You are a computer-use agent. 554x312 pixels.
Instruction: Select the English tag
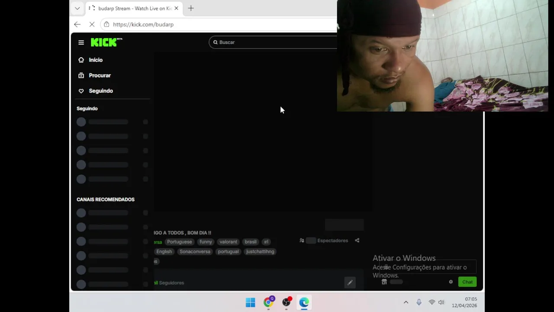[164, 251]
